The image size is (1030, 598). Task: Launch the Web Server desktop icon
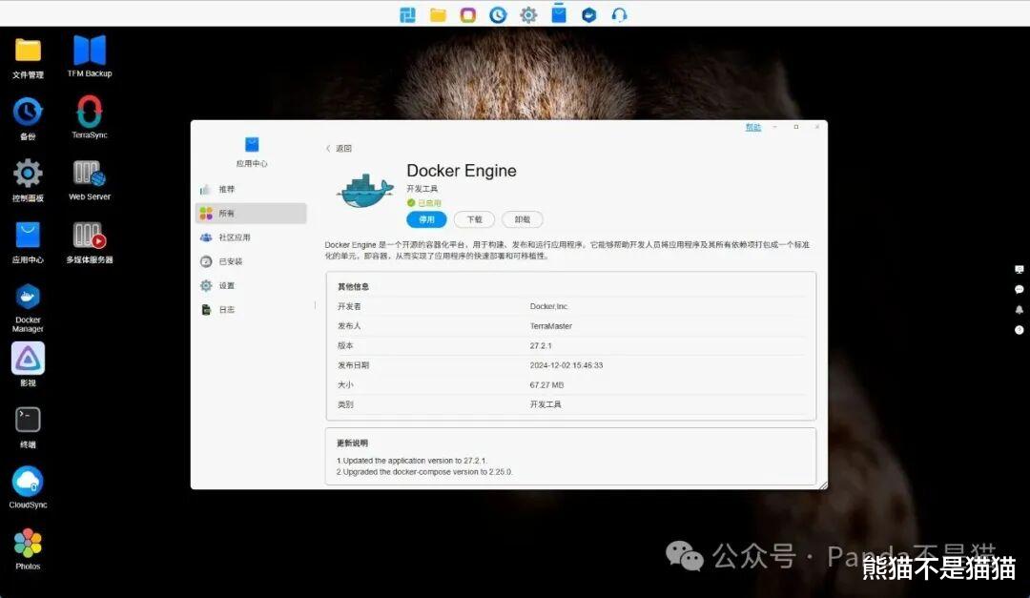click(90, 180)
